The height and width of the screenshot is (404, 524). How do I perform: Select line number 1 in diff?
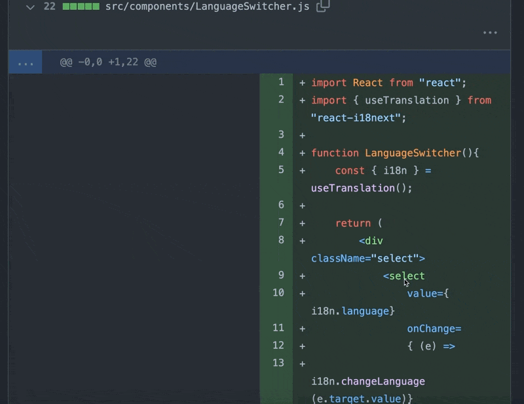pyautogui.click(x=281, y=82)
